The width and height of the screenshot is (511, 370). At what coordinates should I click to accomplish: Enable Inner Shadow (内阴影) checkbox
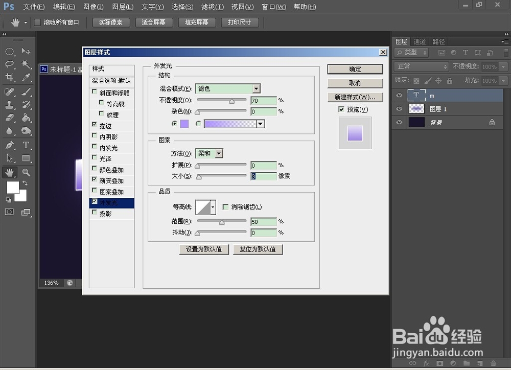(x=95, y=135)
